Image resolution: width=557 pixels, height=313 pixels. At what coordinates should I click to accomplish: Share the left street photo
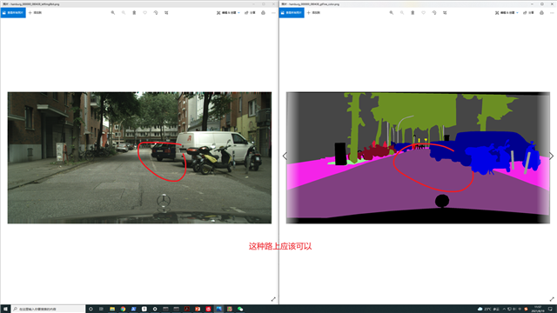(250, 13)
